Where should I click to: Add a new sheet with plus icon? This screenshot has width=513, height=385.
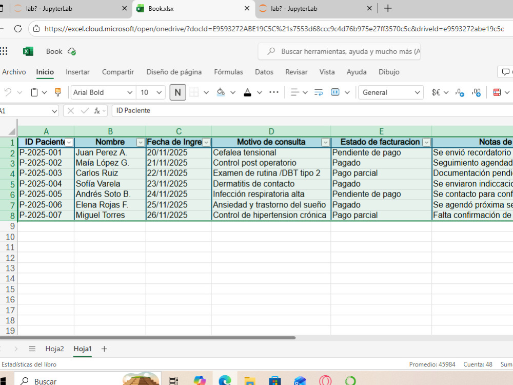click(104, 349)
